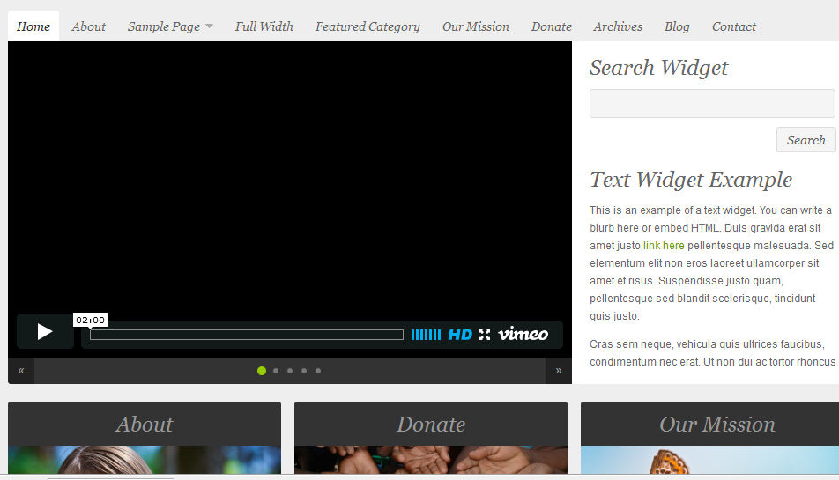The image size is (839, 480).
Task: Click the Search Widget heading
Action: [658, 68]
